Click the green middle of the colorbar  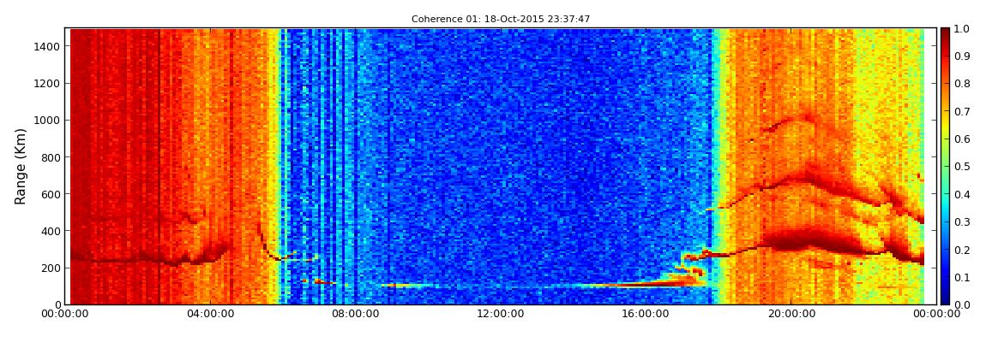(947, 166)
